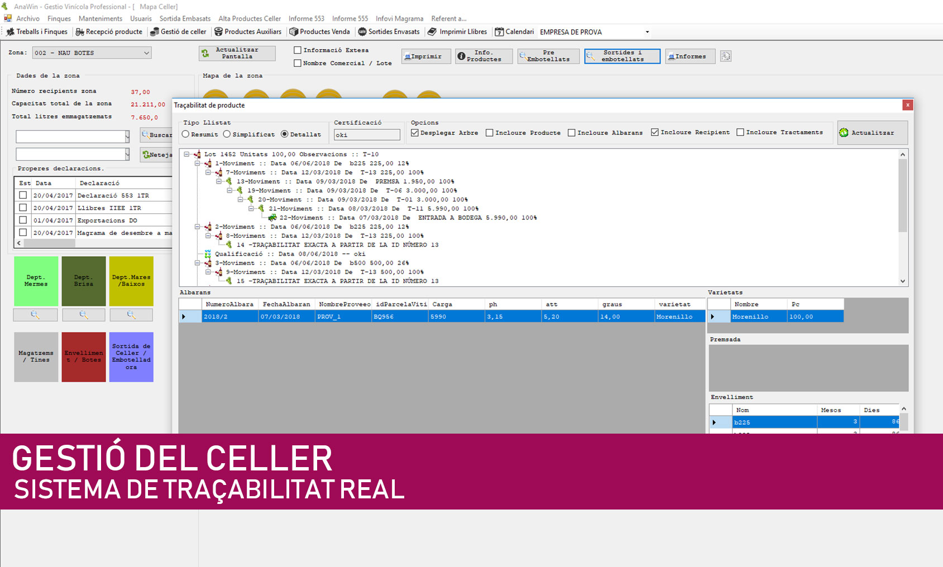This screenshot has height=567, width=943.
Task: Select green Dept. Mermes color tile
Action: click(36, 281)
